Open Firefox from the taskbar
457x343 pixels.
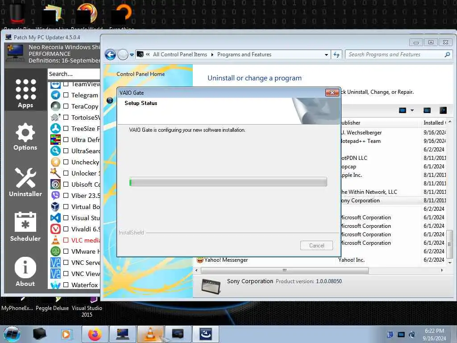pyautogui.click(x=95, y=334)
